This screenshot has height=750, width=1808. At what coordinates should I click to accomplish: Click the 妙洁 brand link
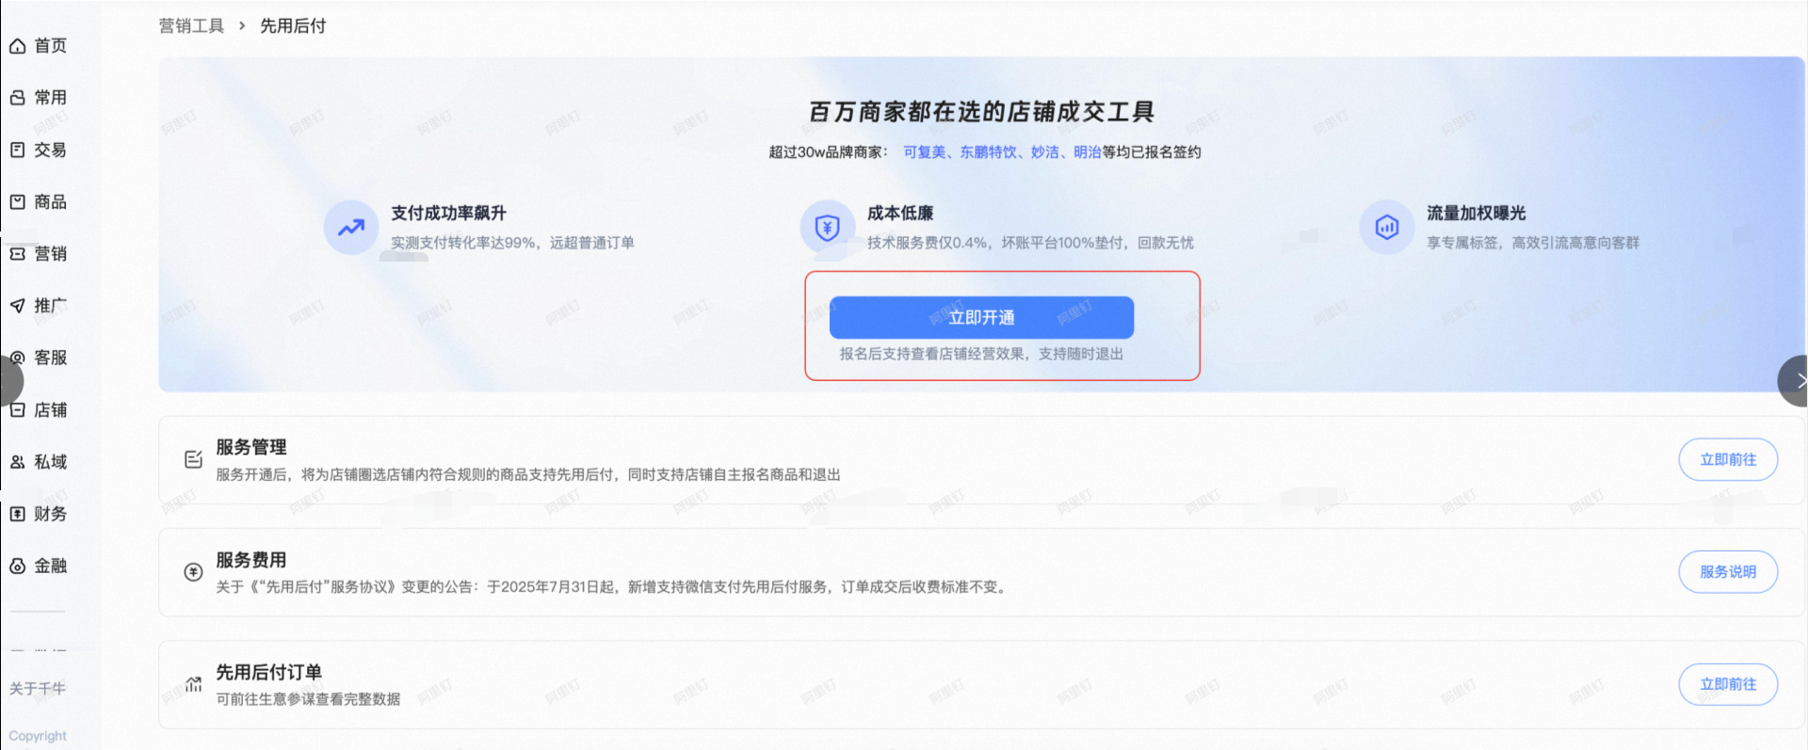click(1044, 152)
